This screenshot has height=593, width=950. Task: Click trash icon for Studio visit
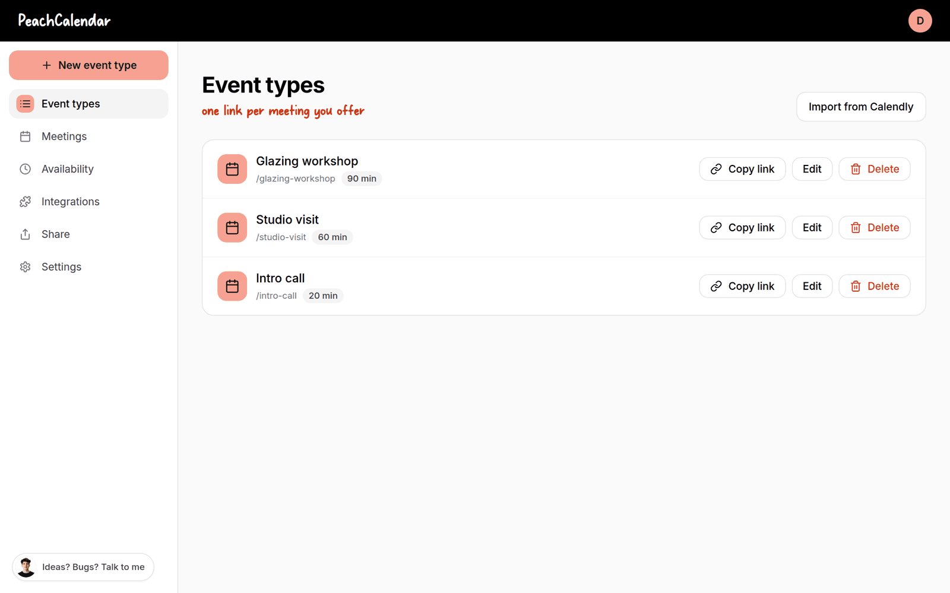[x=856, y=228]
